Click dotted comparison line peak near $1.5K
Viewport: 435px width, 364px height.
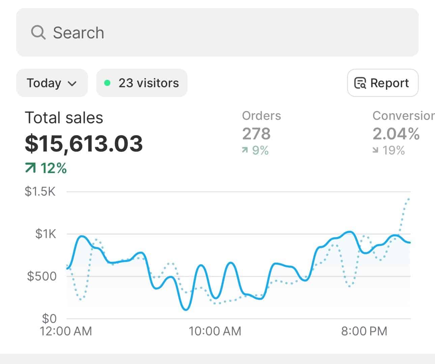(408, 199)
